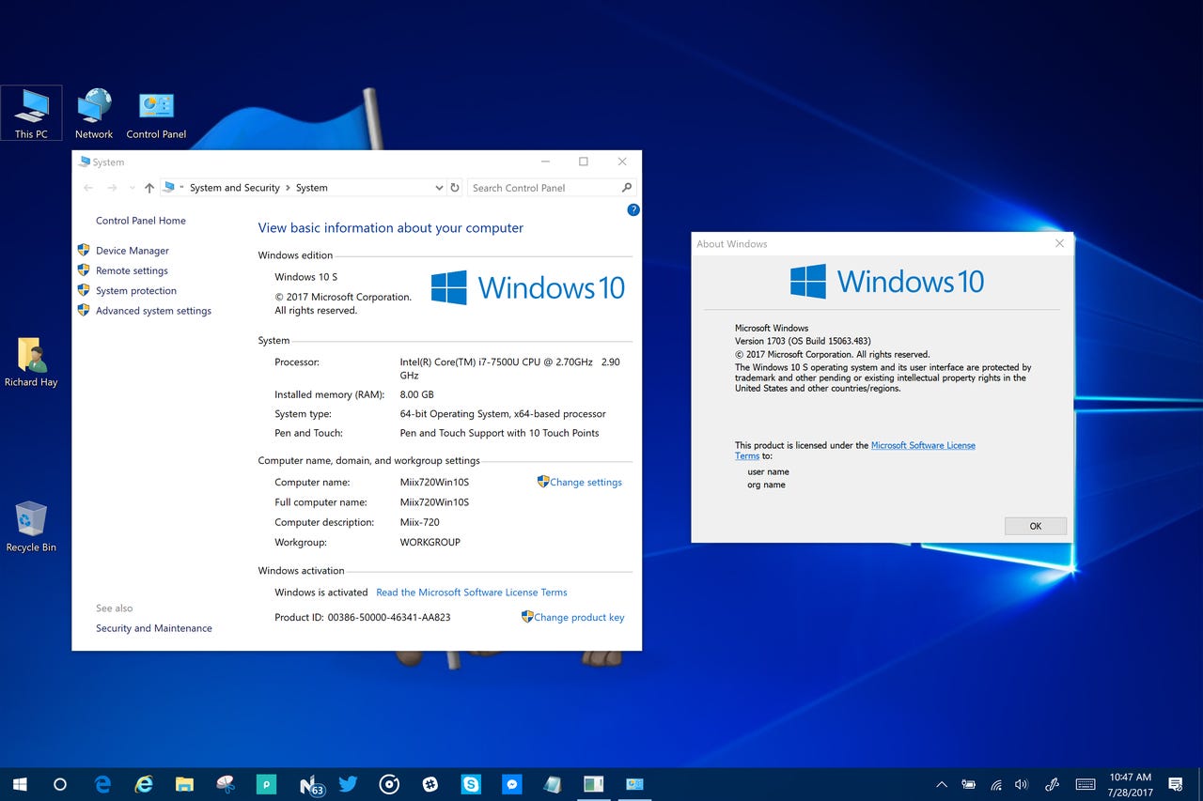Select Control Panel Home in the sidebar

coord(141,220)
